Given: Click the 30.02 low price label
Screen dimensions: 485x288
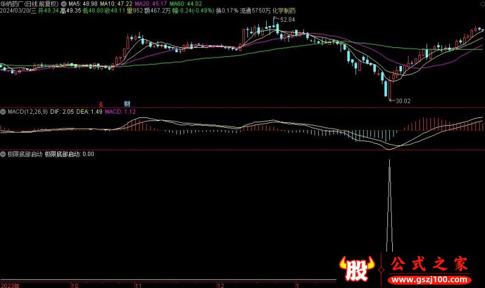Looking at the screenshot, I should point(401,100).
